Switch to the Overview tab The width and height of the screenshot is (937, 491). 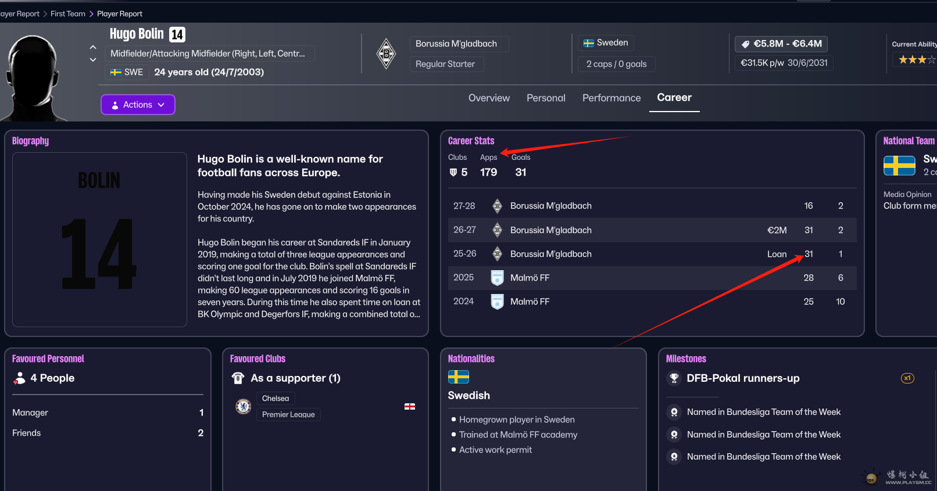489,98
